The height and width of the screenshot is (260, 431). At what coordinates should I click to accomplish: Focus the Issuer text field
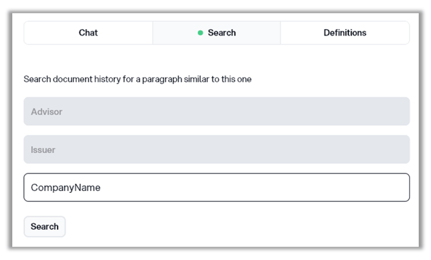click(x=216, y=150)
